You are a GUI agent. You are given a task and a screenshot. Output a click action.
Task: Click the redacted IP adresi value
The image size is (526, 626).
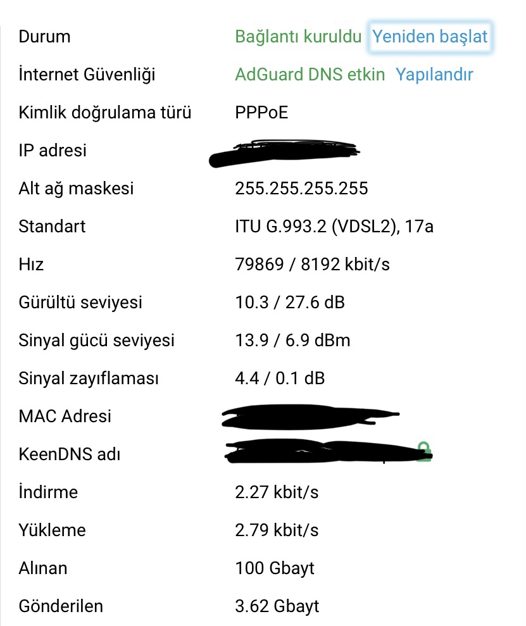tap(284, 153)
